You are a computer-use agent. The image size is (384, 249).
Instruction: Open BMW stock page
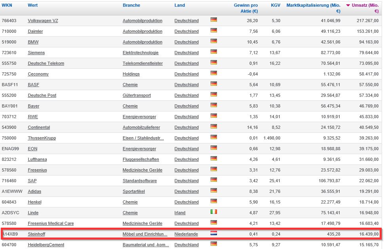33,42
